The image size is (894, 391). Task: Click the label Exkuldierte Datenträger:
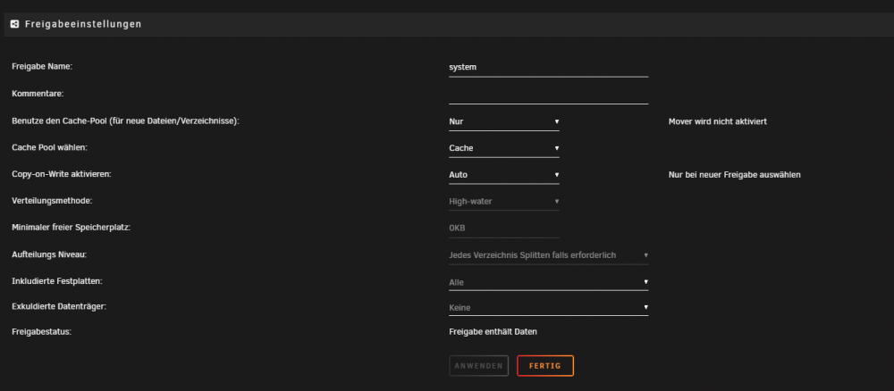(x=59, y=307)
